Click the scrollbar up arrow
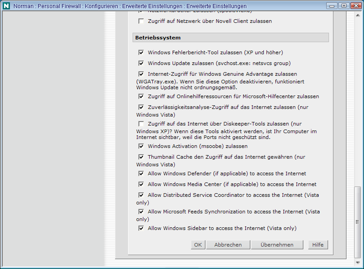This screenshot has width=364, height=269. [x=358, y=15]
